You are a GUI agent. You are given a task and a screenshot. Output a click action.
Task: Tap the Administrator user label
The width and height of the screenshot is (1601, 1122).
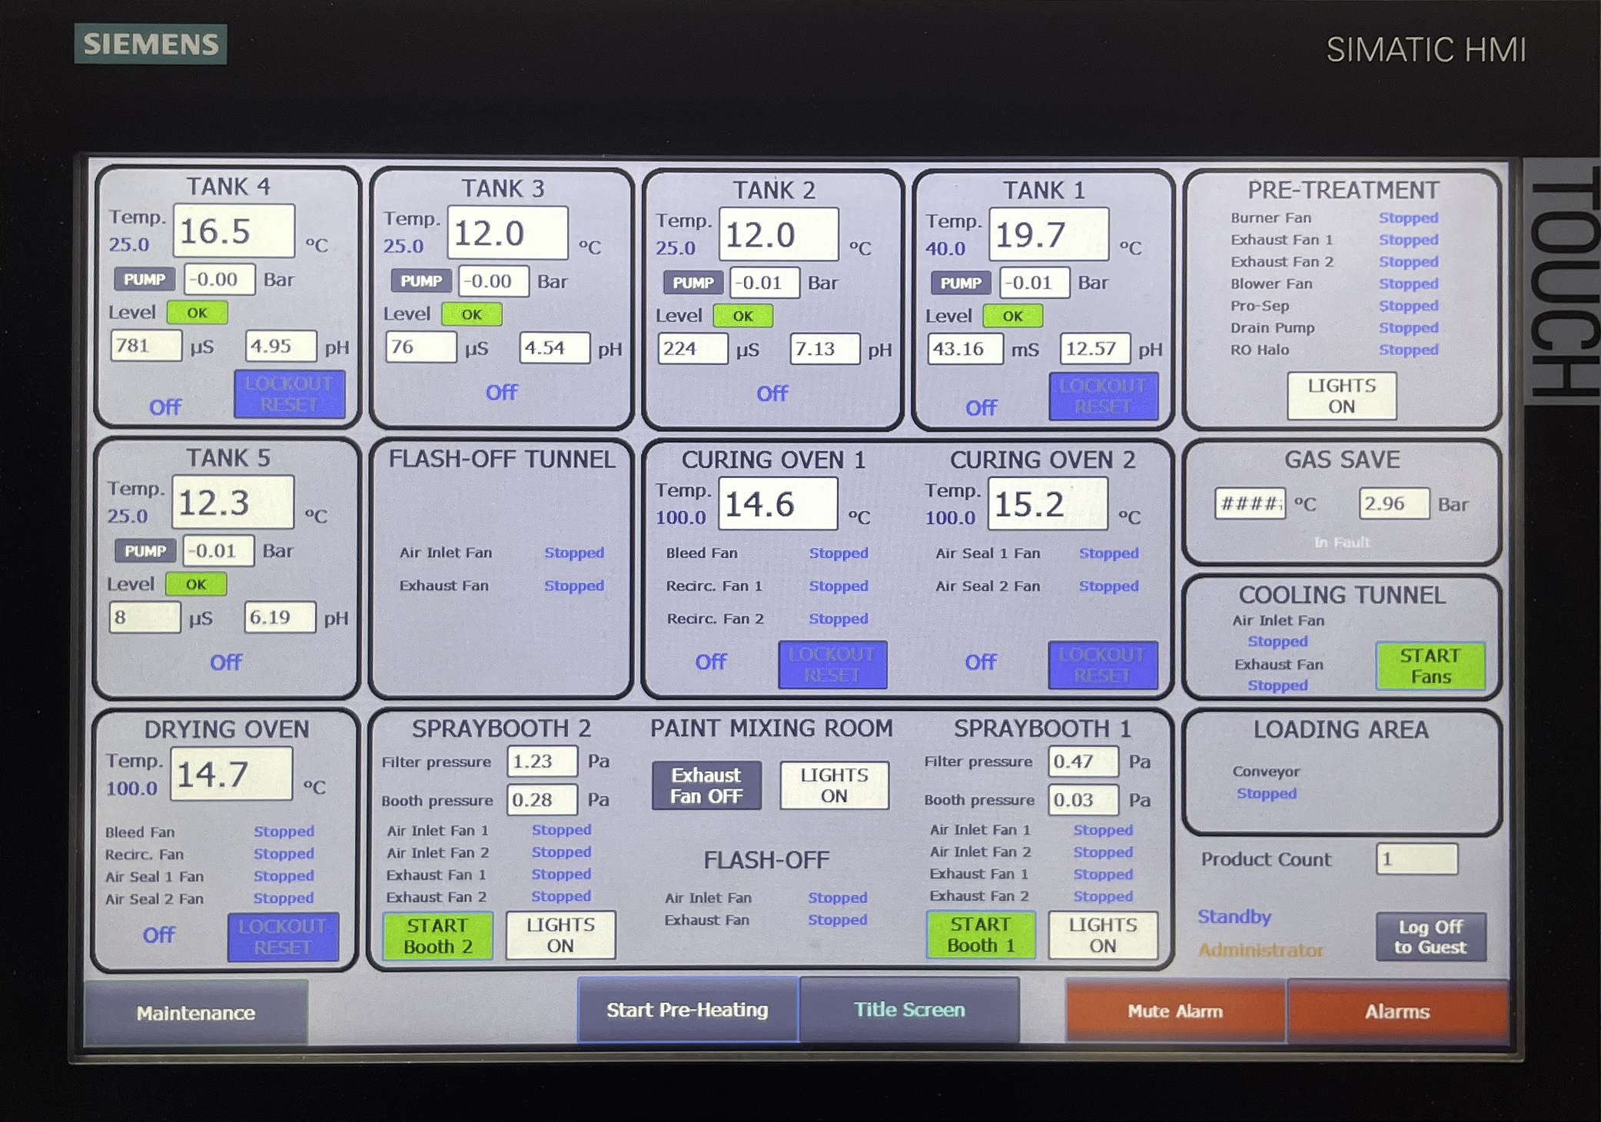click(1261, 951)
